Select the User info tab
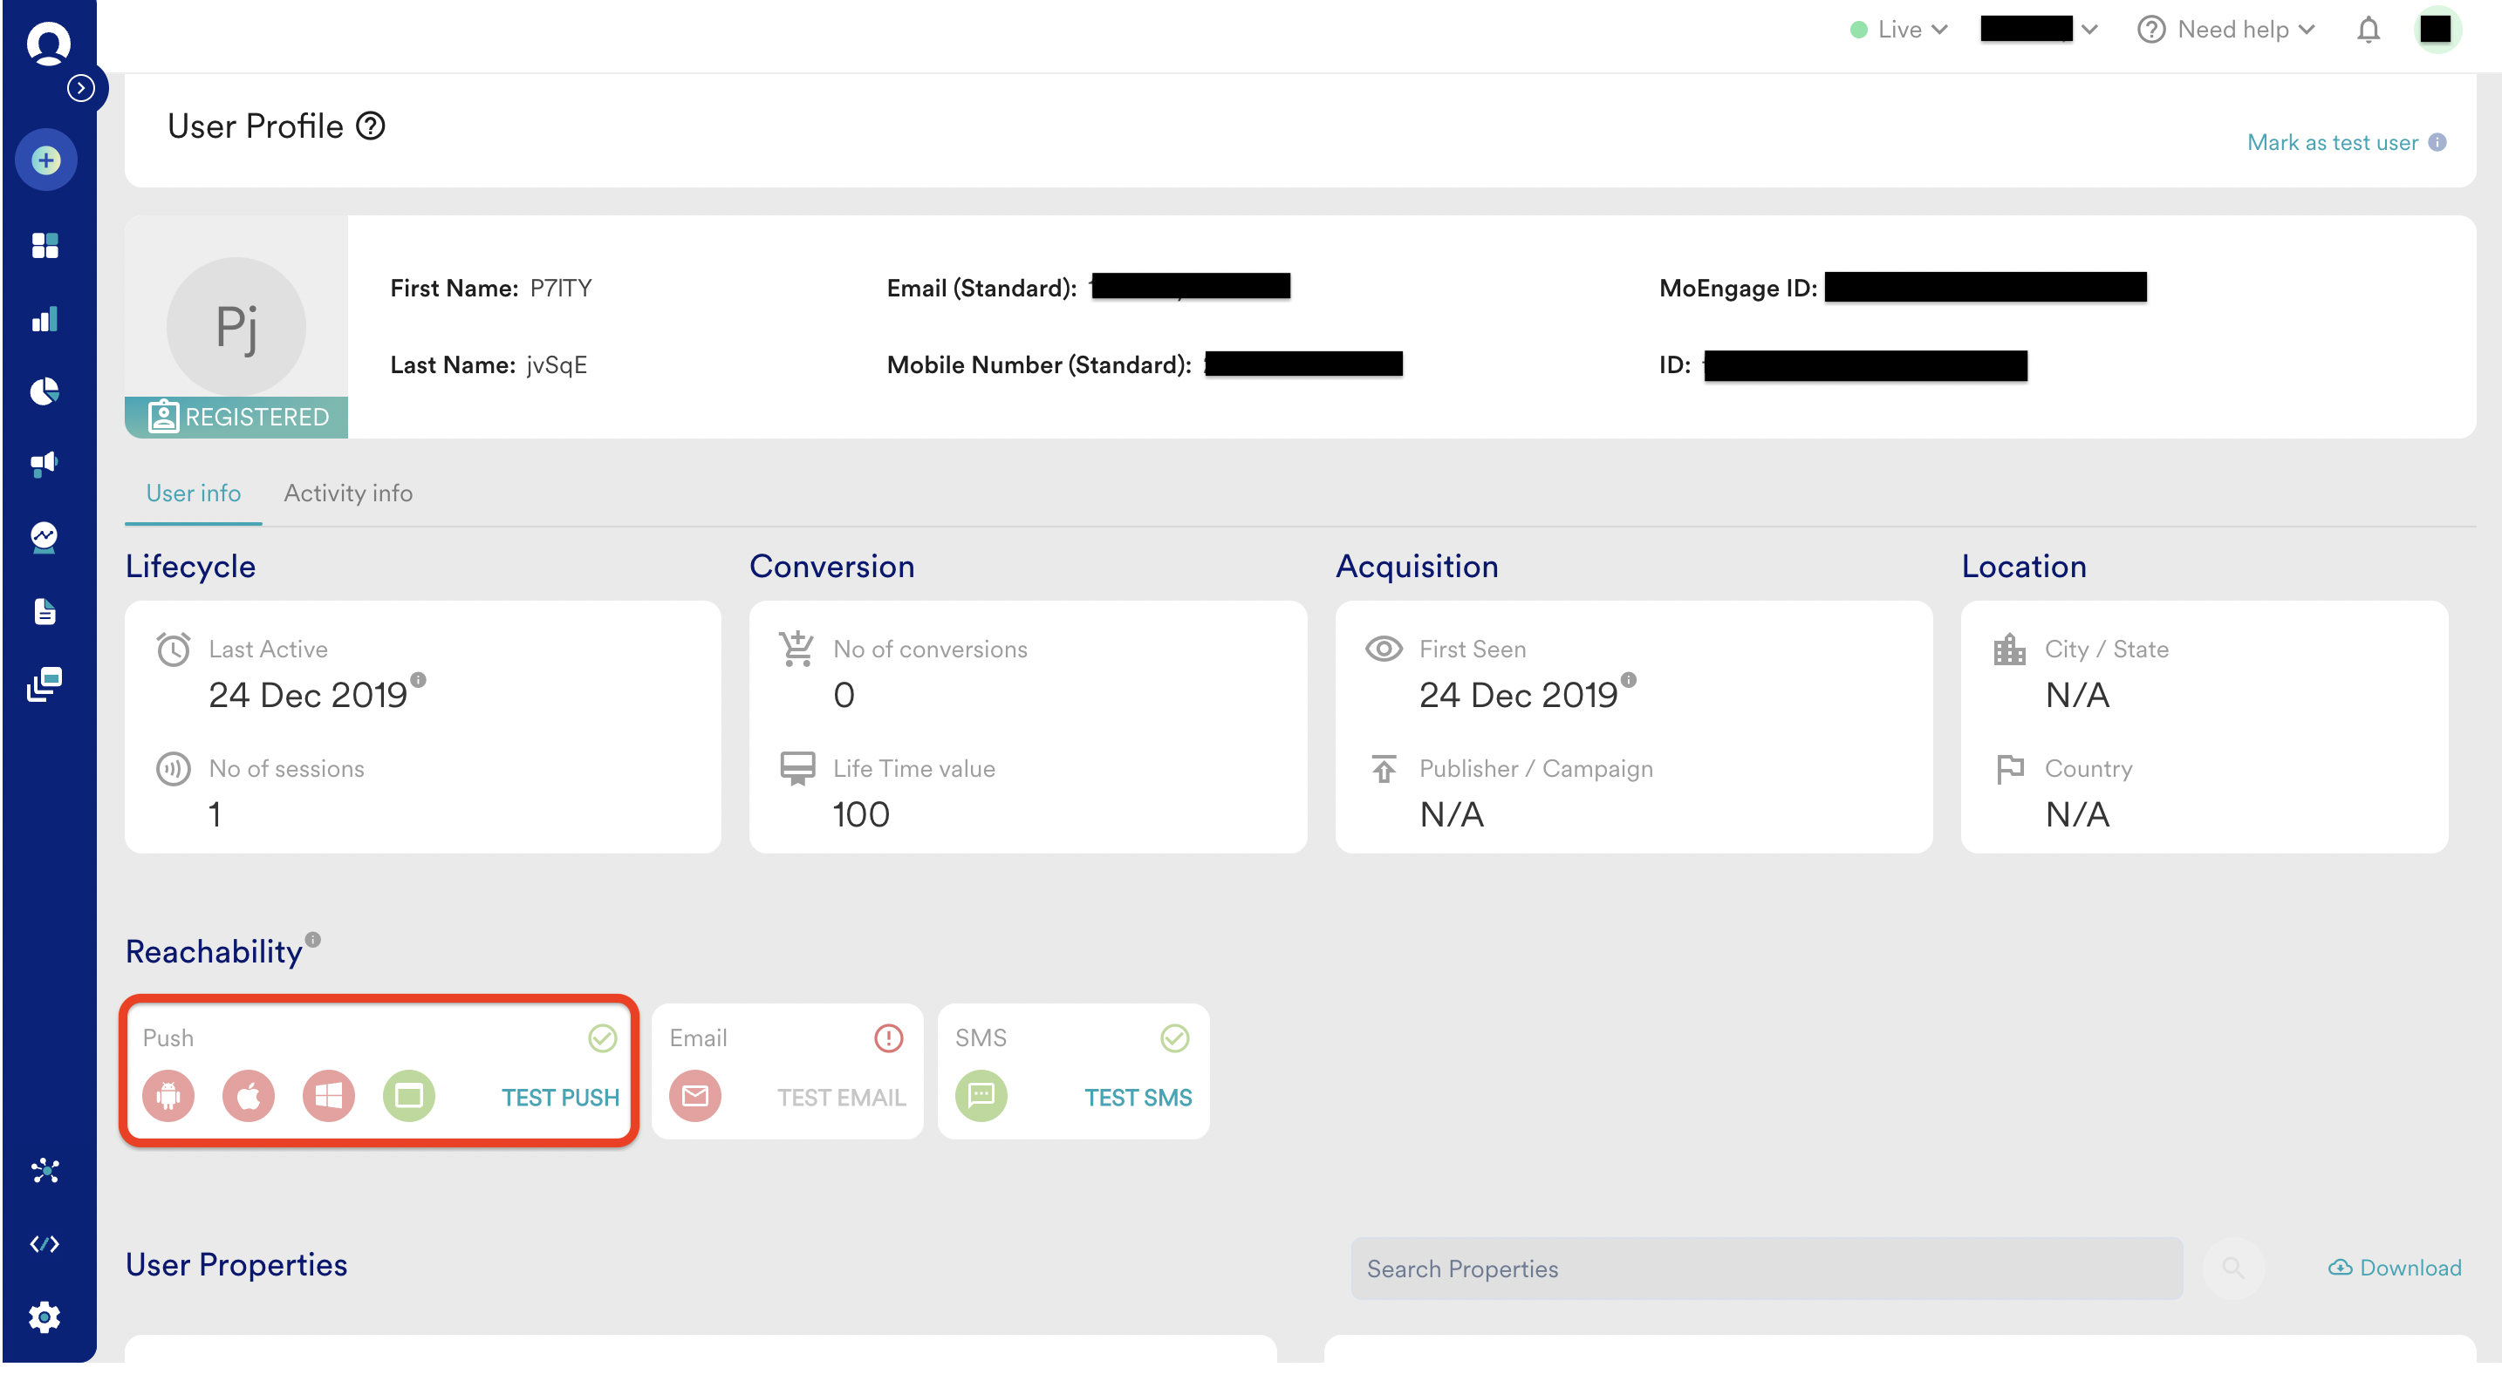The image size is (2502, 1374). [x=194, y=493]
